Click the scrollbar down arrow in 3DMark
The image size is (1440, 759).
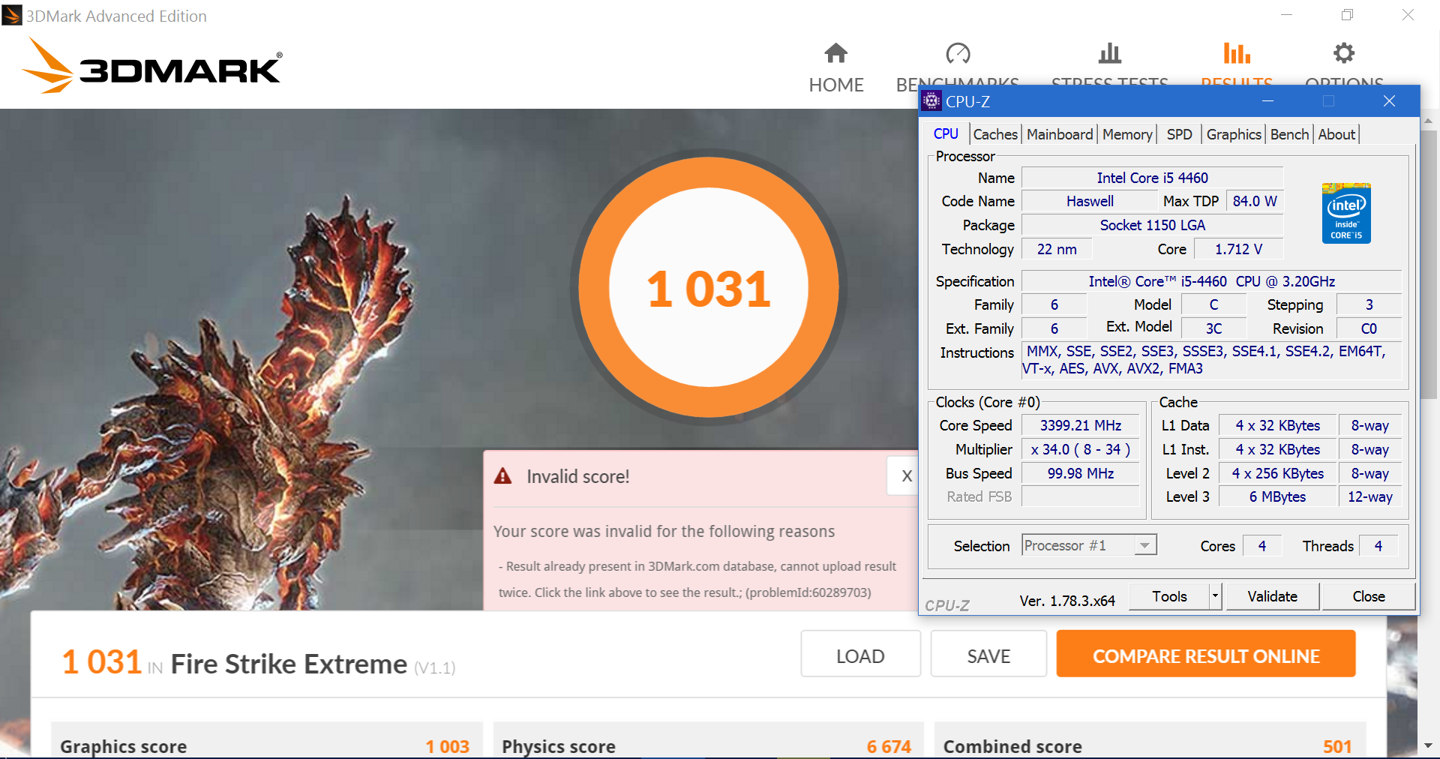click(1427, 745)
